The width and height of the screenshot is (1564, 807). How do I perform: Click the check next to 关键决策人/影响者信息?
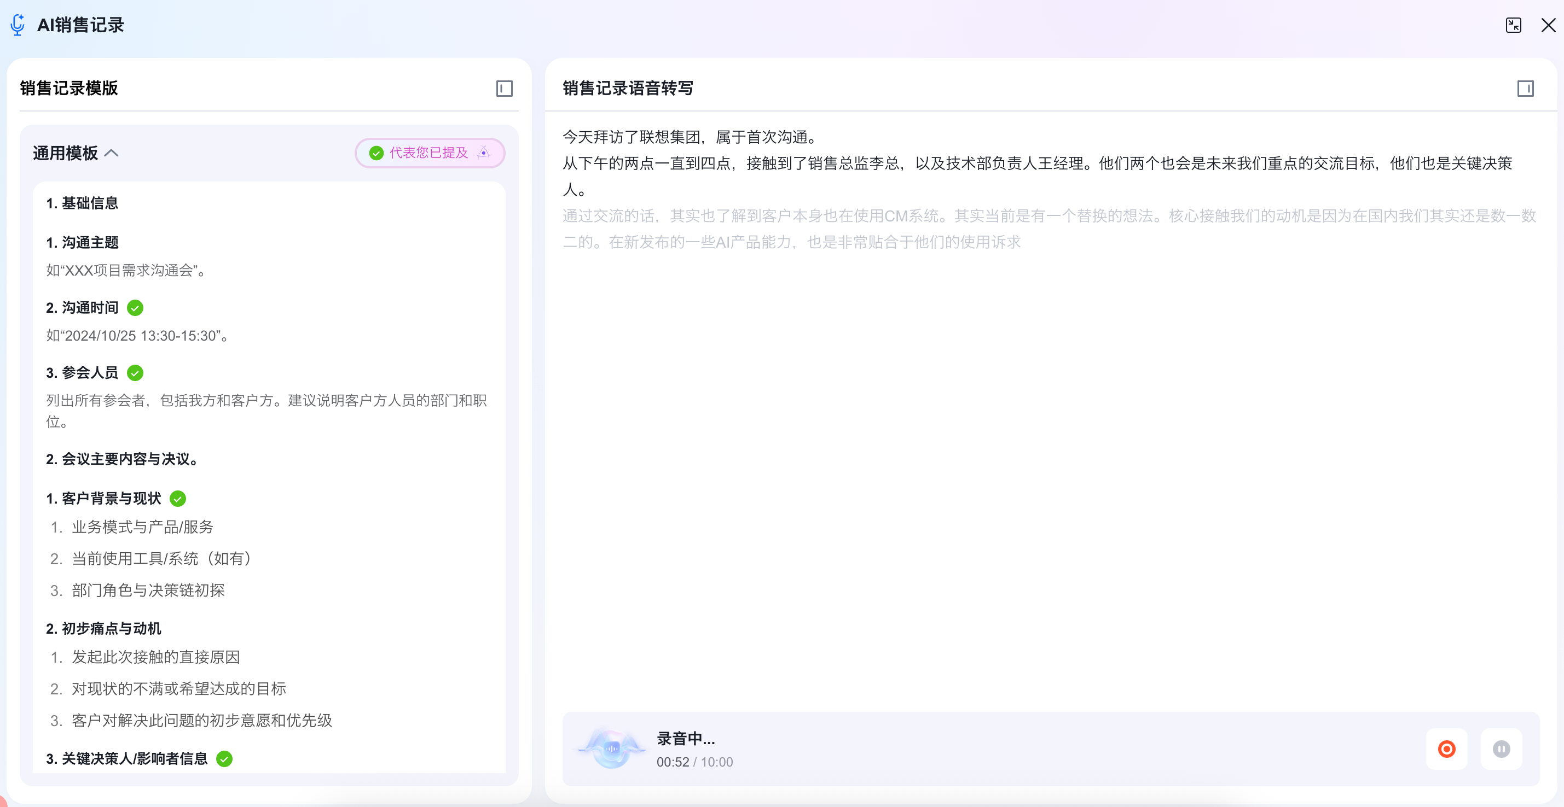tap(224, 759)
